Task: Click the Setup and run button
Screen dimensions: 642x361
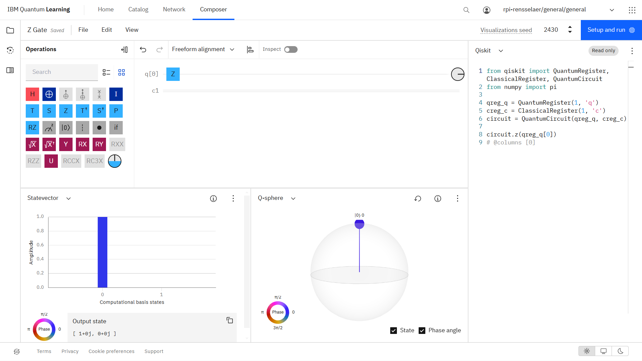Action: click(x=611, y=30)
